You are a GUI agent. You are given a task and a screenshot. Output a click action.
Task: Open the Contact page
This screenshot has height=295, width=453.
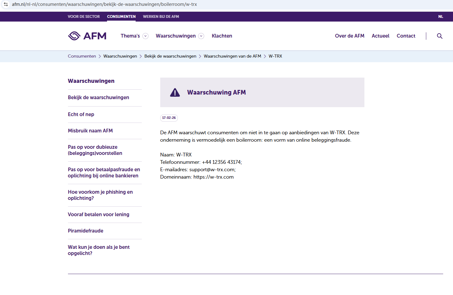[x=406, y=36]
